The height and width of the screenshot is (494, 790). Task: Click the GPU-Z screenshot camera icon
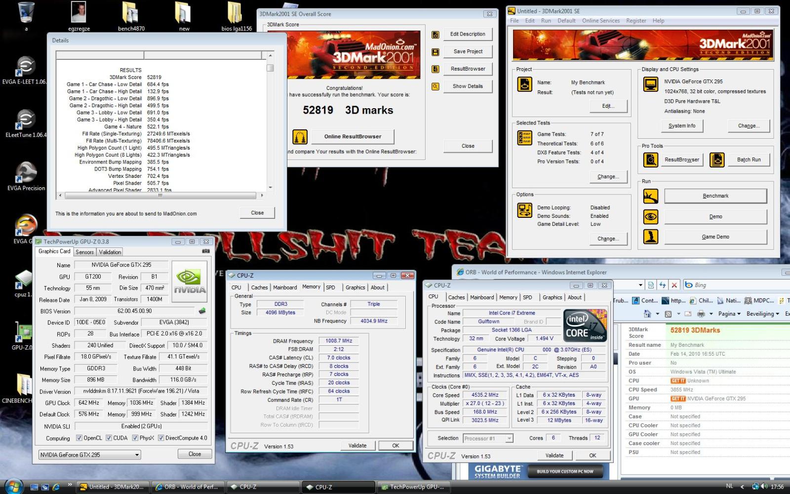pos(206,251)
